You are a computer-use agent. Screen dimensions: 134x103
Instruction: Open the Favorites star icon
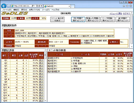127,6
